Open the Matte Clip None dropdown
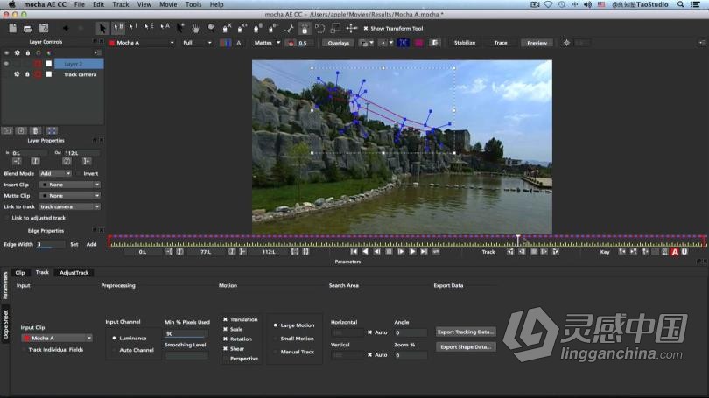Viewport: 709px width, 398px height. (70, 196)
